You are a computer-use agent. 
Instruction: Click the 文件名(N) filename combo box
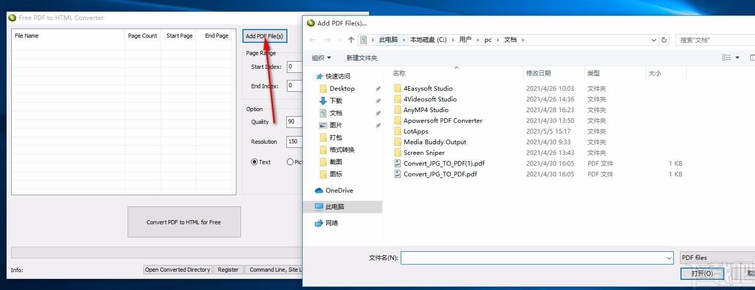(537, 258)
